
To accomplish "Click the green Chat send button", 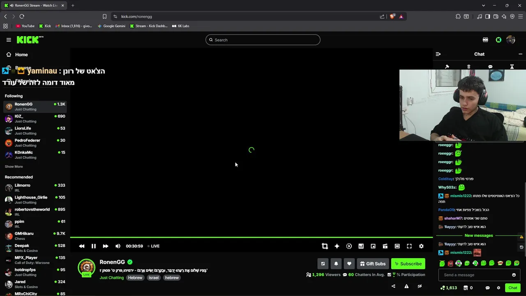I will [x=512, y=288].
